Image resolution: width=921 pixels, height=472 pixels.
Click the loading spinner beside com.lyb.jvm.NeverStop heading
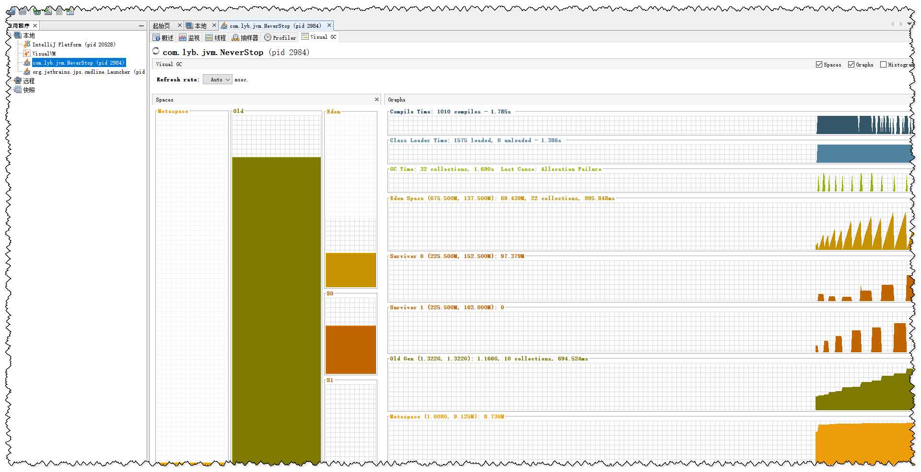click(156, 51)
